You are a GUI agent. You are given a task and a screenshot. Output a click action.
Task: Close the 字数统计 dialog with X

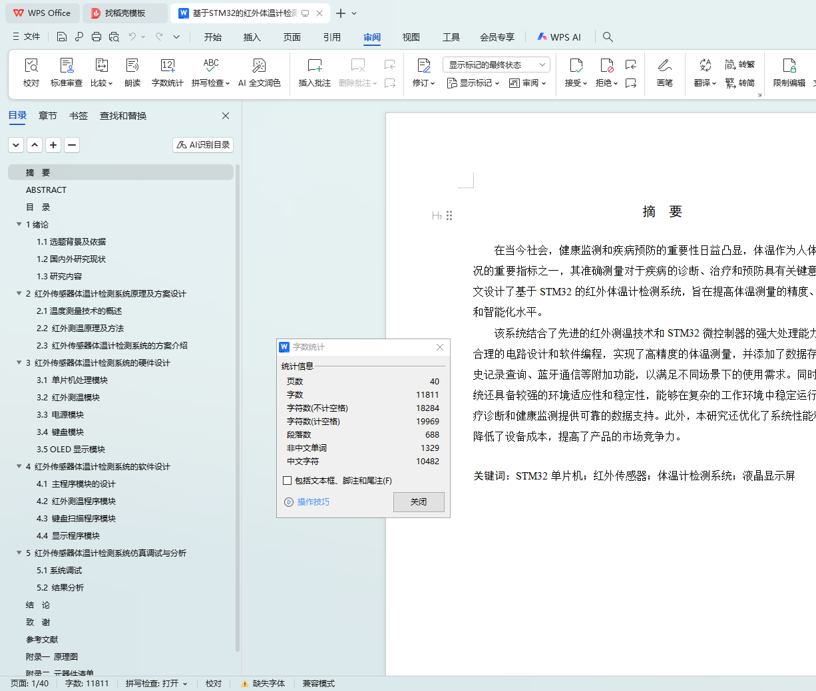440,347
